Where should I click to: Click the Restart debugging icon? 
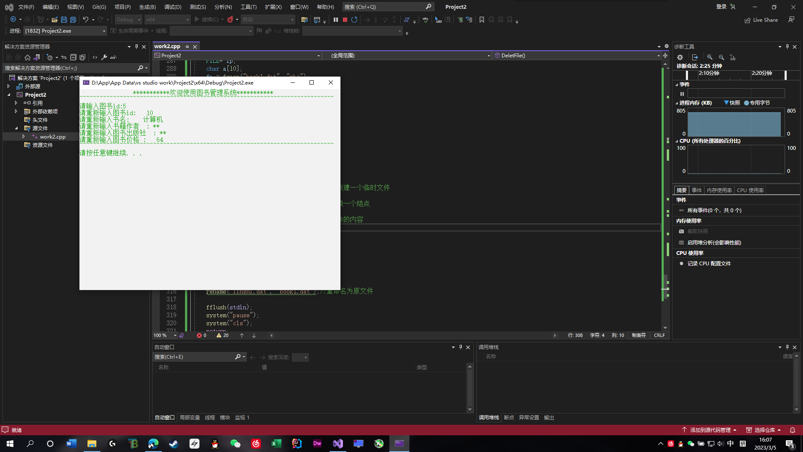tap(354, 20)
